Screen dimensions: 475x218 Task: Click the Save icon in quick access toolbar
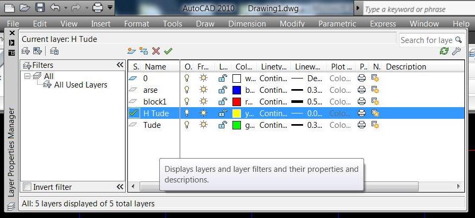[40, 8]
